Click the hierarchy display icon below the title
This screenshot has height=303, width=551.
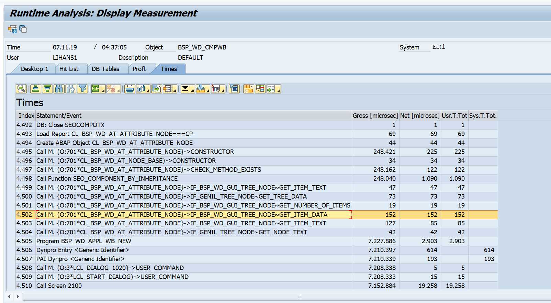click(x=12, y=29)
